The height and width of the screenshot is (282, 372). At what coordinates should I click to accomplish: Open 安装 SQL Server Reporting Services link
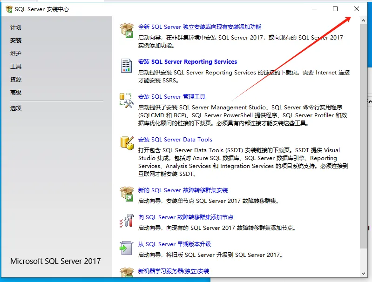pos(188,62)
